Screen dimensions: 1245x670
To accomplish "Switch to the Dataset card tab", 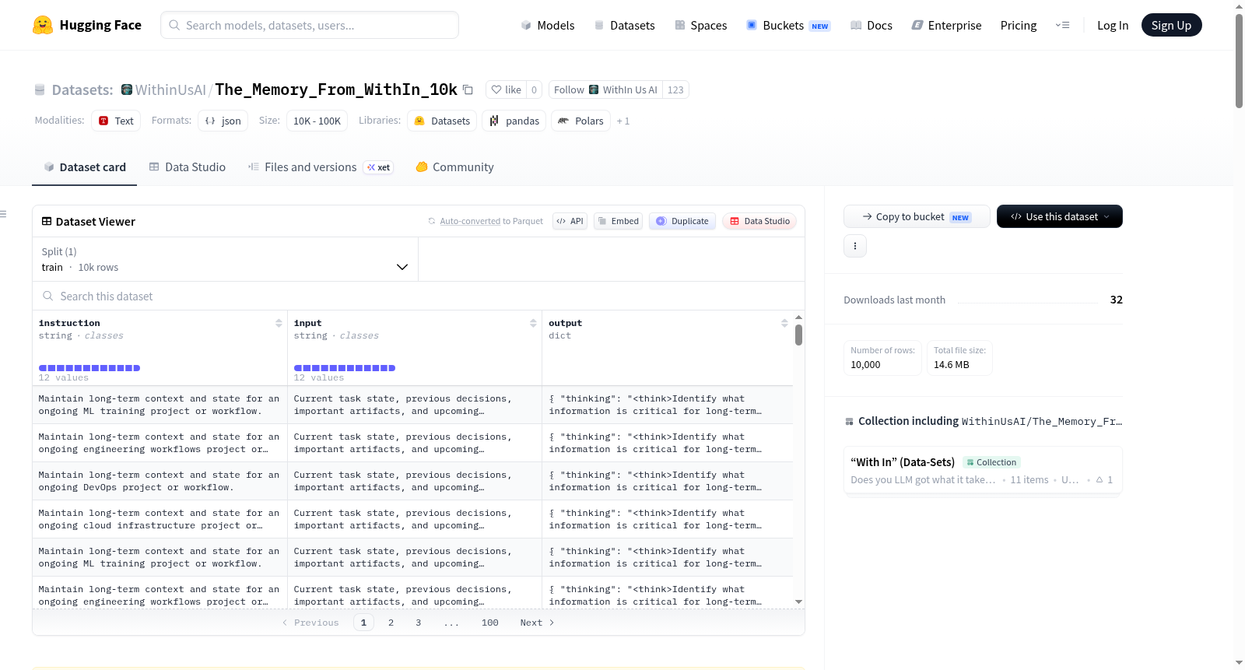I will (85, 167).
